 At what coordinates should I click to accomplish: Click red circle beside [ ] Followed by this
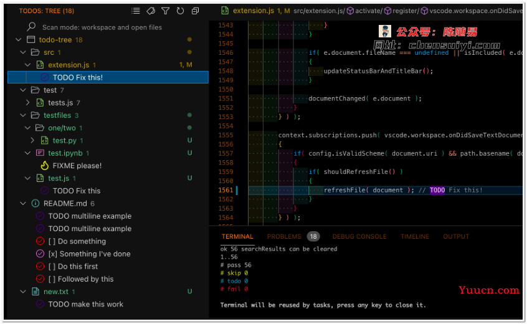40,279
